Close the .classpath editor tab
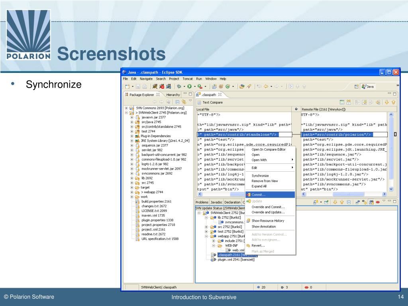408x306 pixels. (220, 94)
